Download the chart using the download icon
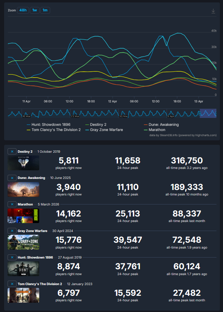Image resolution: width=223 pixels, height=312 pixels. click(213, 11)
